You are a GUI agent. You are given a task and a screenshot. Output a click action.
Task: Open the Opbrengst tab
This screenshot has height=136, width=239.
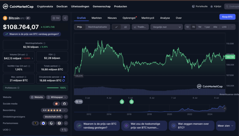[129, 18]
